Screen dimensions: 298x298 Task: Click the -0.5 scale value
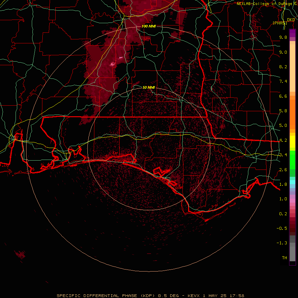coord(282,228)
